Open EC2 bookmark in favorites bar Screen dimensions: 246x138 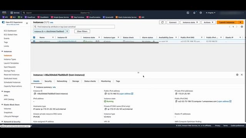pyautogui.click(x=13, y=17)
